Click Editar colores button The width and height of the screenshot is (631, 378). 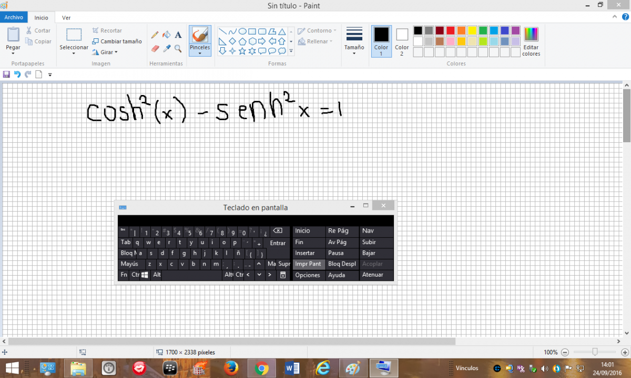[x=531, y=41]
